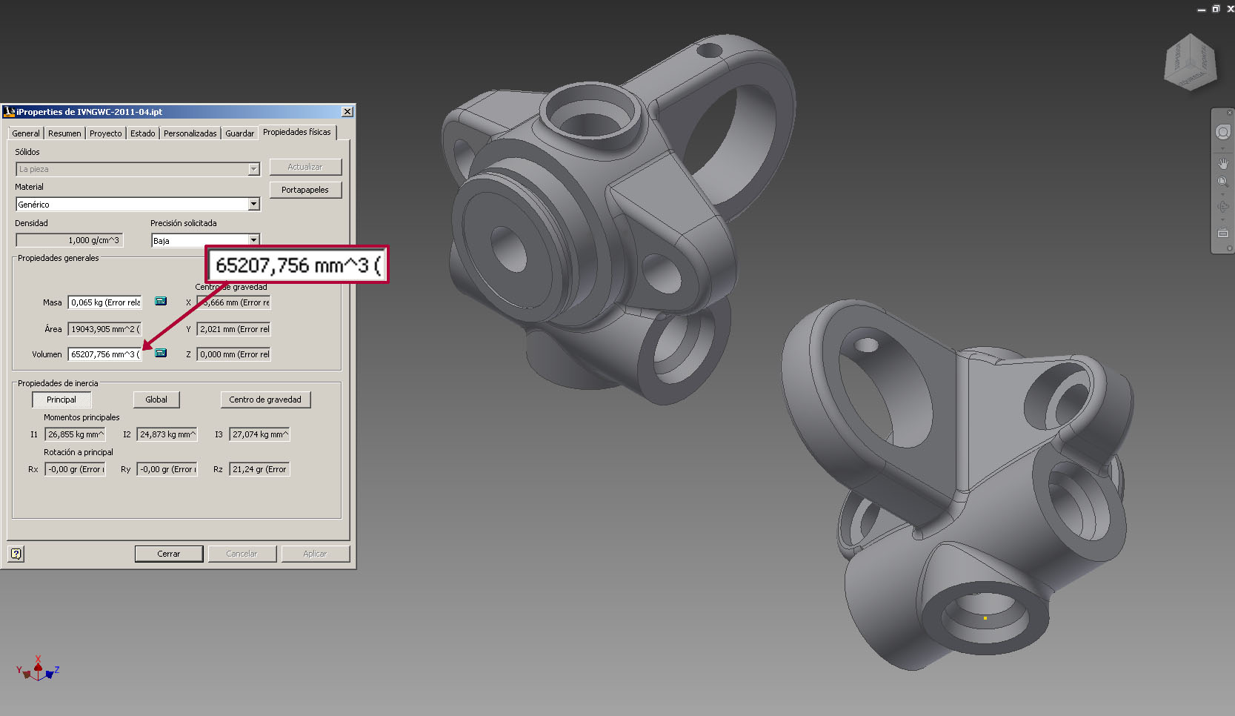
Task: Click the Actualizar button
Action: pyautogui.click(x=305, y=167)
